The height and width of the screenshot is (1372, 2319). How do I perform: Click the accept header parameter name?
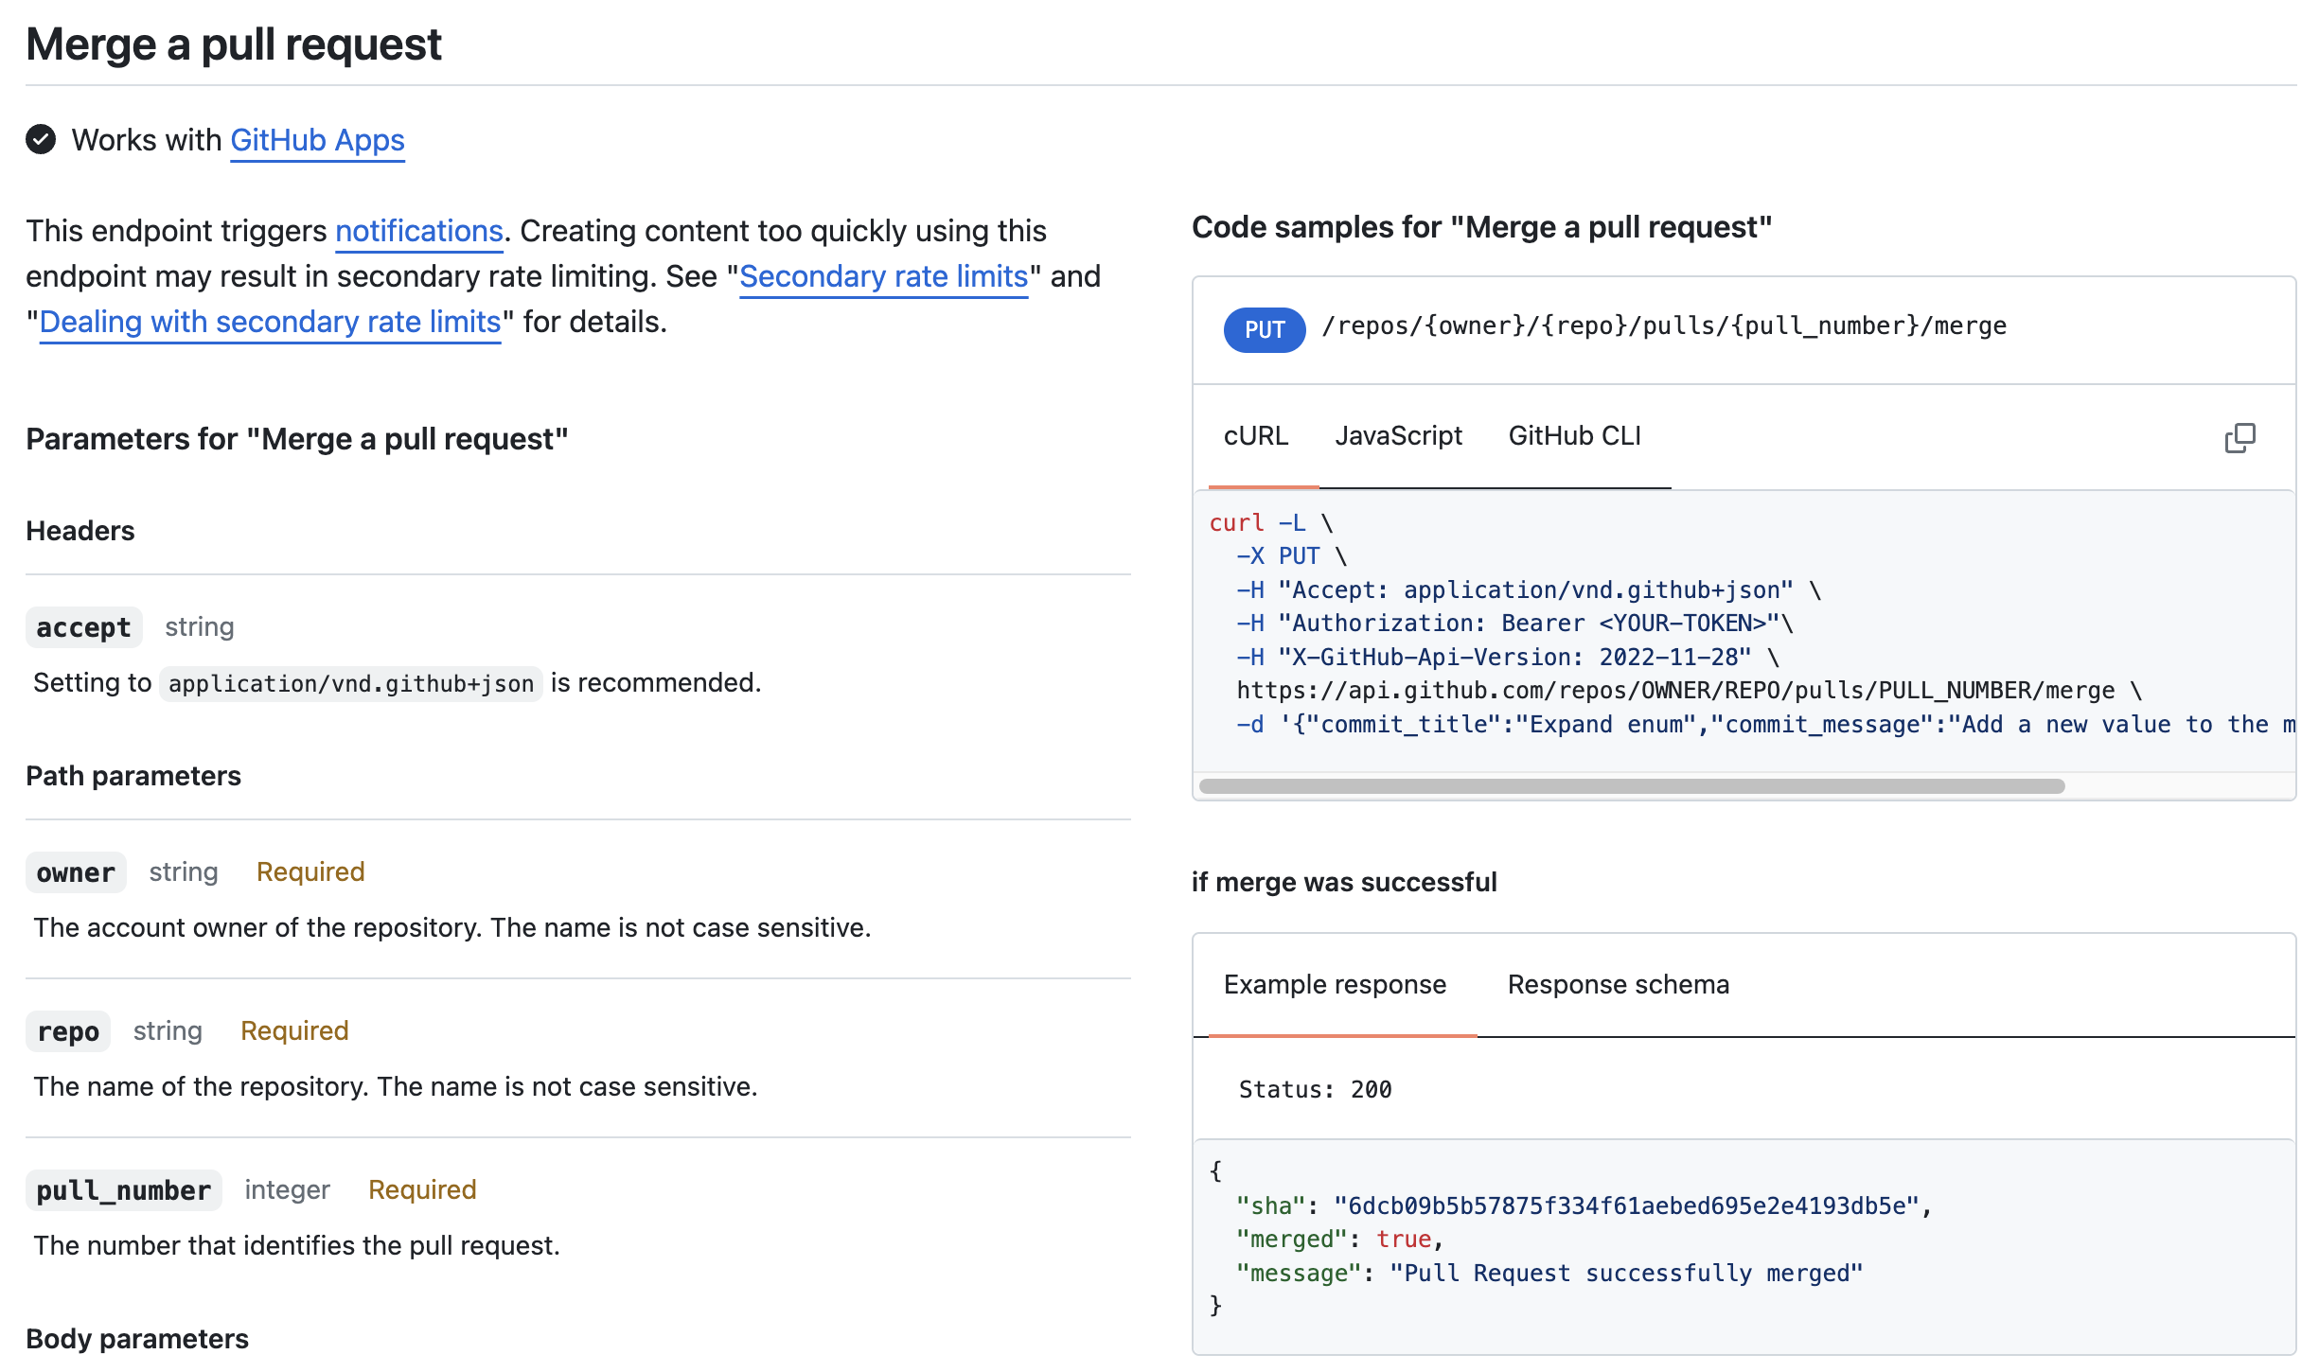click(x=84, y=627)
